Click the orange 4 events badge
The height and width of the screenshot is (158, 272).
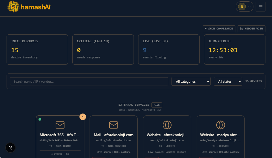[x=83, y=117]
